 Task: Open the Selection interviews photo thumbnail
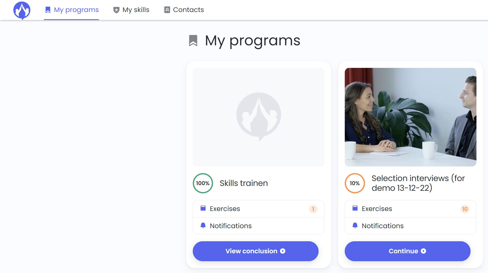(410, 117)
